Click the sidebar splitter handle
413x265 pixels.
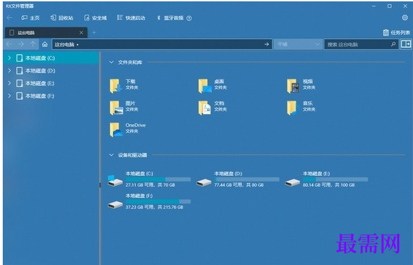[100, 185]
